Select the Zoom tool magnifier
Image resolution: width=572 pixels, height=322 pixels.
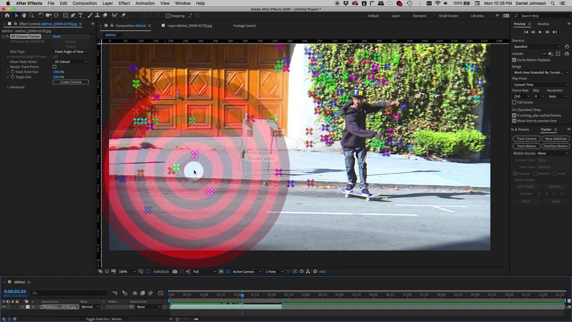(x=32, y=16)
